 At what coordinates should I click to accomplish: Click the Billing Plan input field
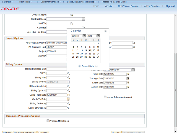[57, 78]
